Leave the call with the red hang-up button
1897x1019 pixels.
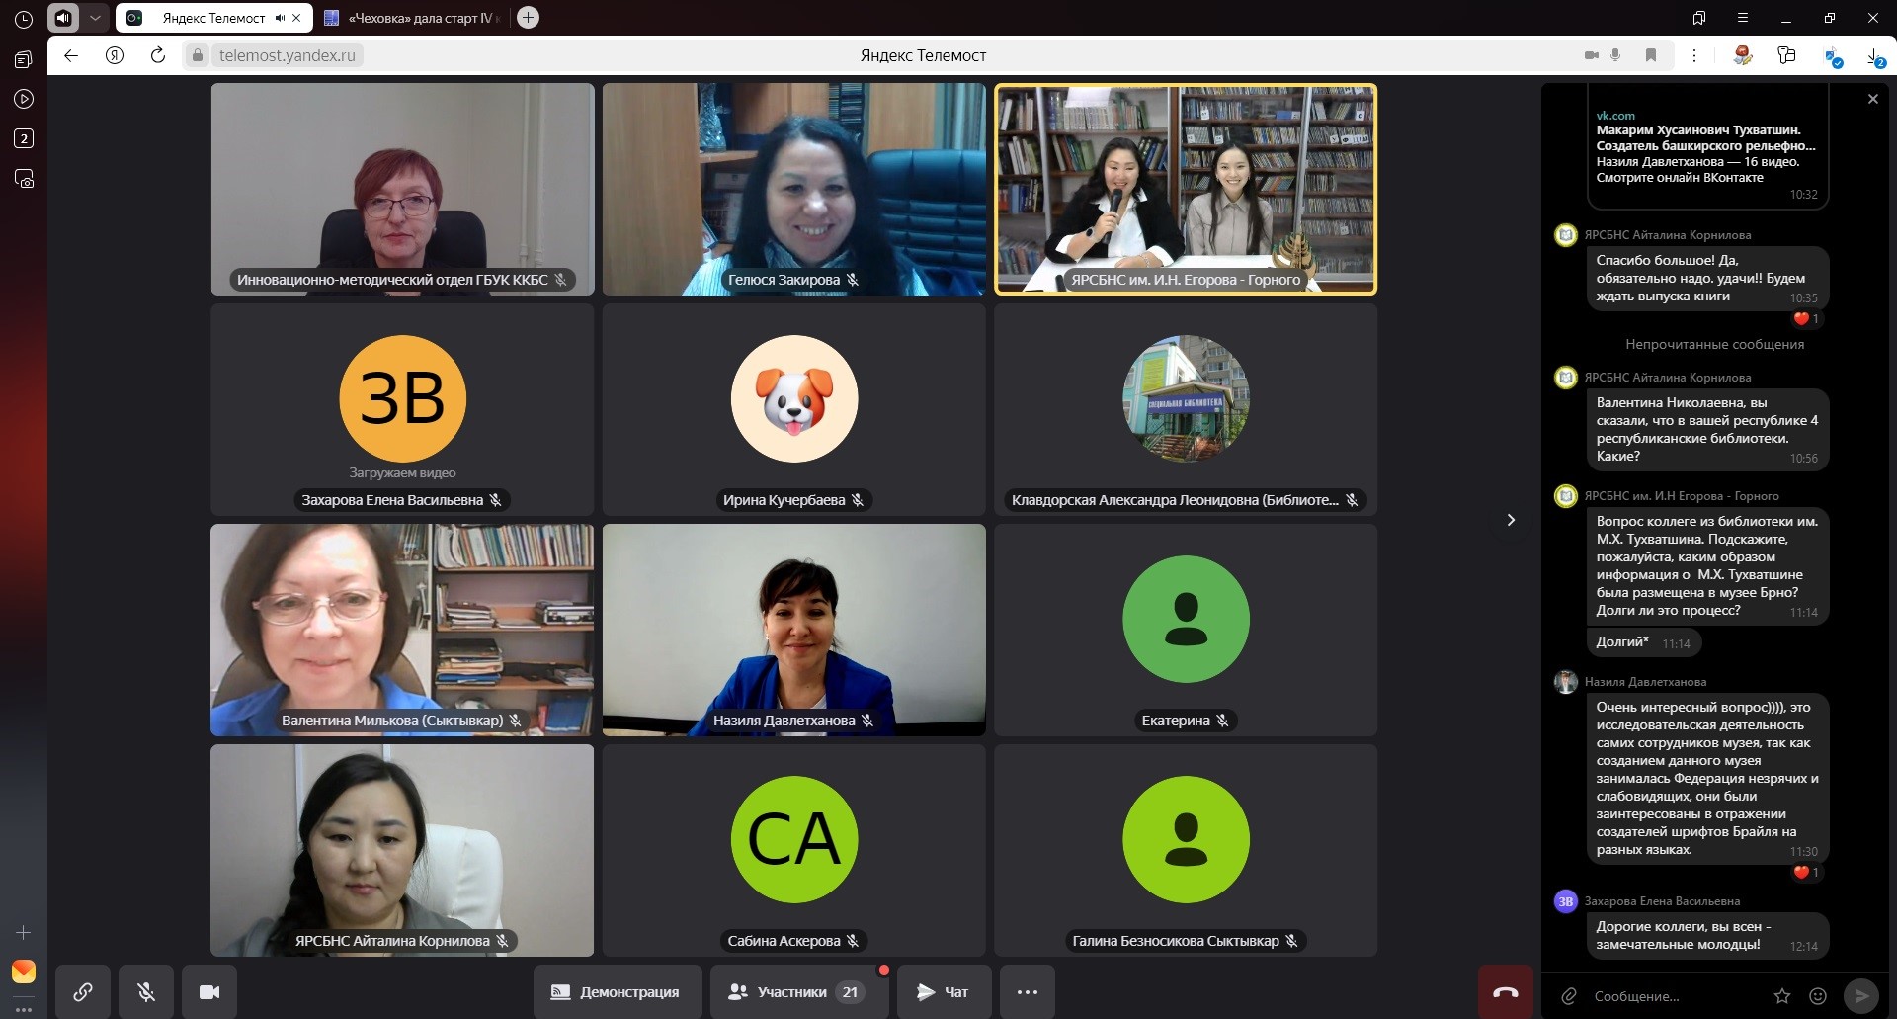(1506, 992)
